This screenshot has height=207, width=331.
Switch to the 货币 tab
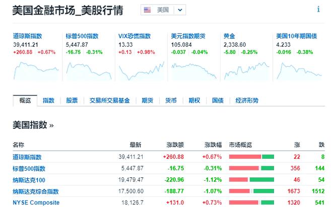pyautogui.click(x=171, y=100)
